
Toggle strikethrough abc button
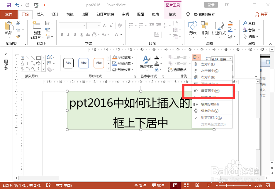88,35
